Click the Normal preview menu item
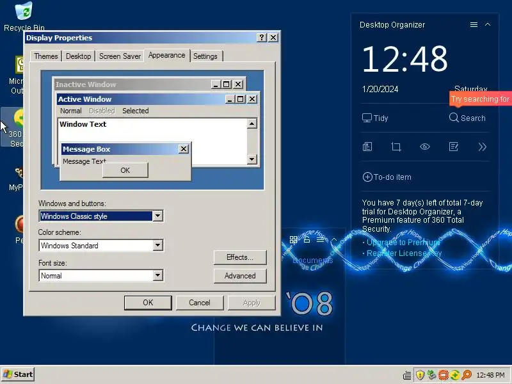The height and width of the screenshot is (384, 512). tap(71, 111)
